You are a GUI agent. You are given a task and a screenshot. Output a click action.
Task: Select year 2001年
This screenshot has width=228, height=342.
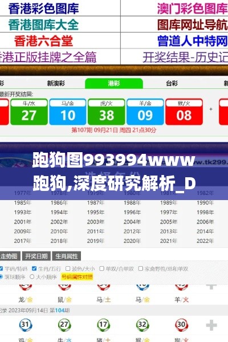23,222
